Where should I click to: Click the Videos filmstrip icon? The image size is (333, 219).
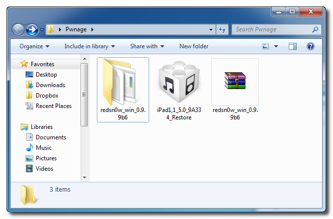pyautogui.click(x=29, y=169)
